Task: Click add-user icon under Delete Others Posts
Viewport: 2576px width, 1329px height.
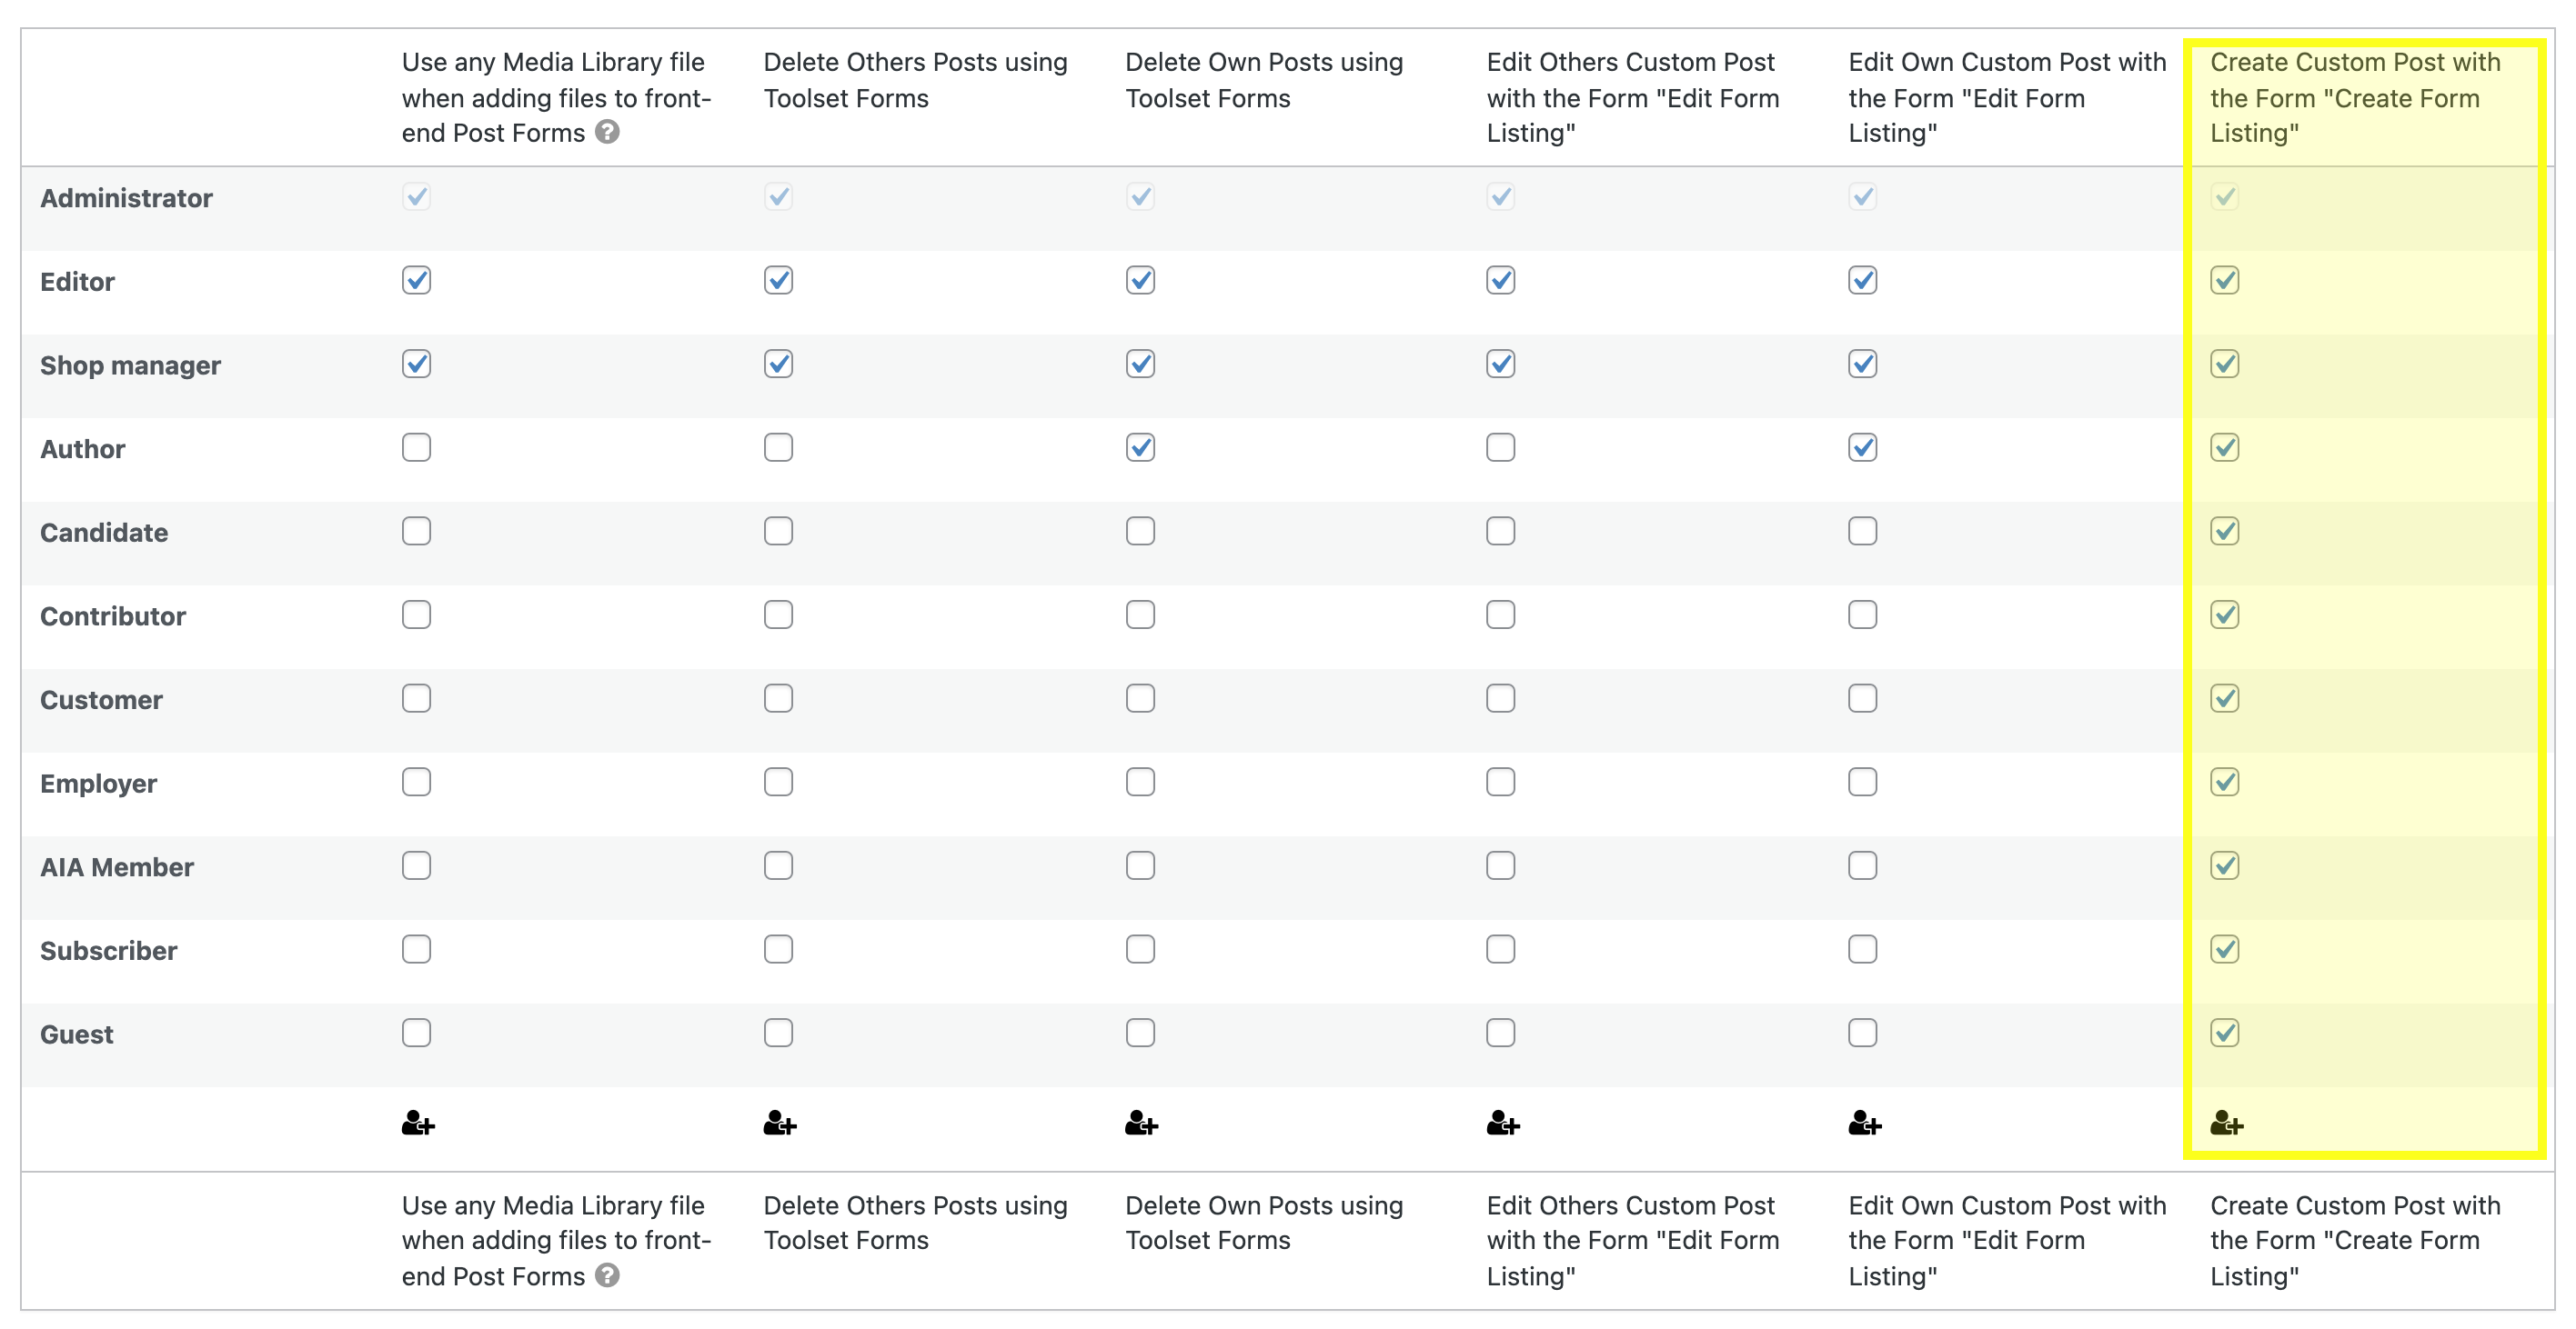Action: pyautogui.click(x=780, y=1124)
